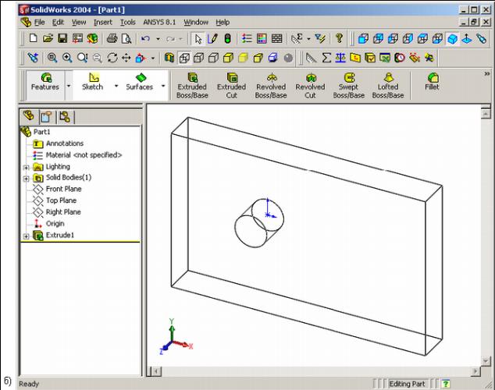This screenshot has width=495, height=390.
Task: Open the view orientation dropdown arrow
Action: (x=153, y=58)
